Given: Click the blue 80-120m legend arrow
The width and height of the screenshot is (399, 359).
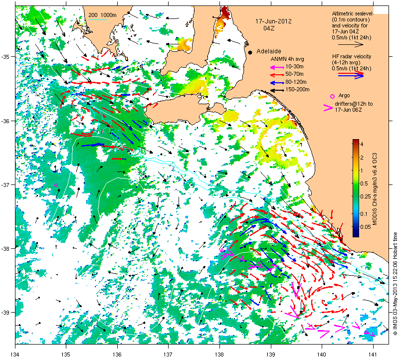Looking at the screenshot, I should (277, 83).
